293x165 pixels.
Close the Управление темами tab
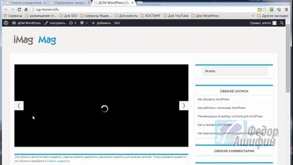(88, 3)
